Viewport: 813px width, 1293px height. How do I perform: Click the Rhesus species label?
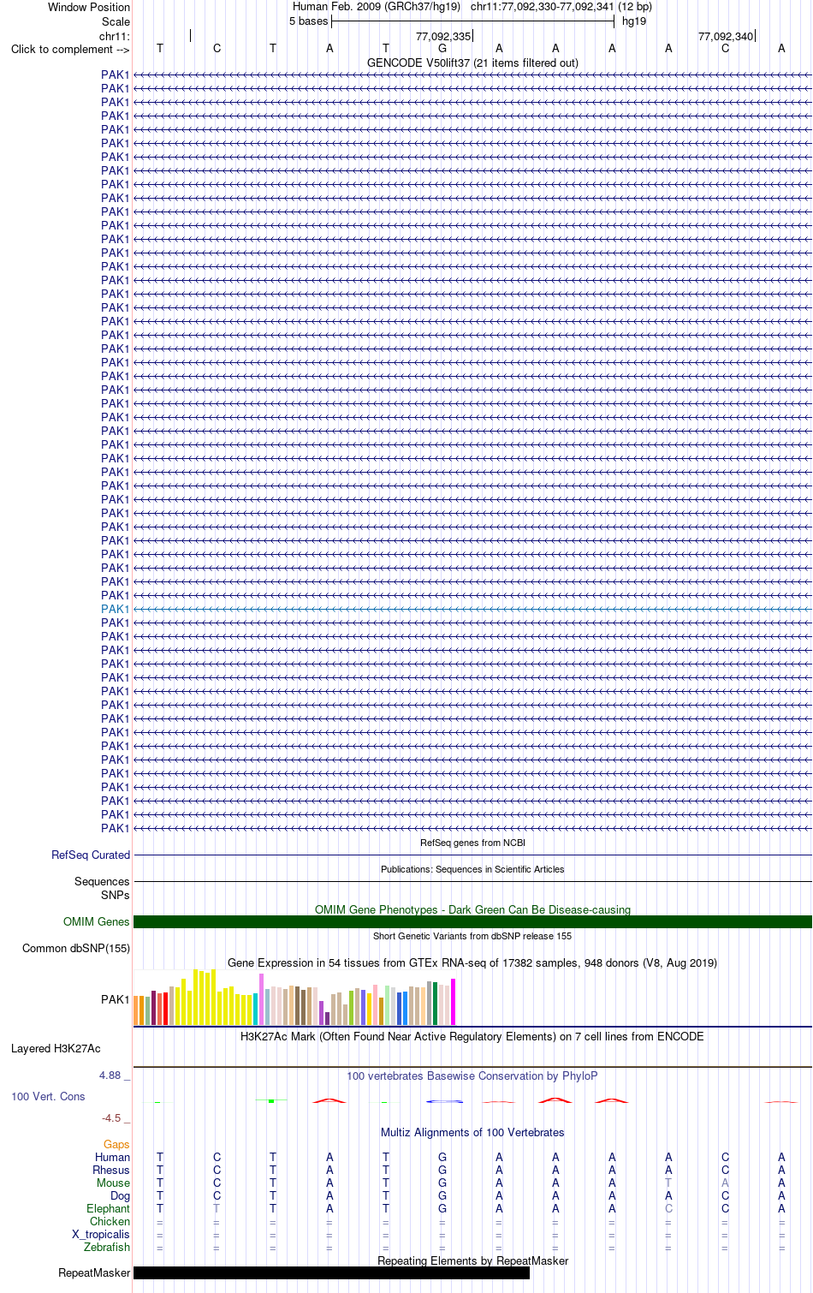pos(111,1170)
